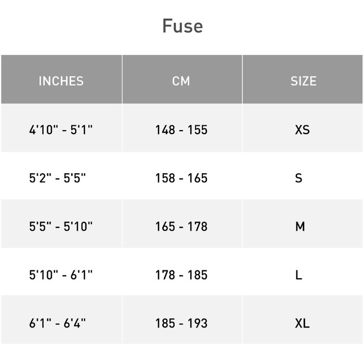Click the 5'2" - 5'5" height cell
Screen dimensions: 364x364
[57, 178]
